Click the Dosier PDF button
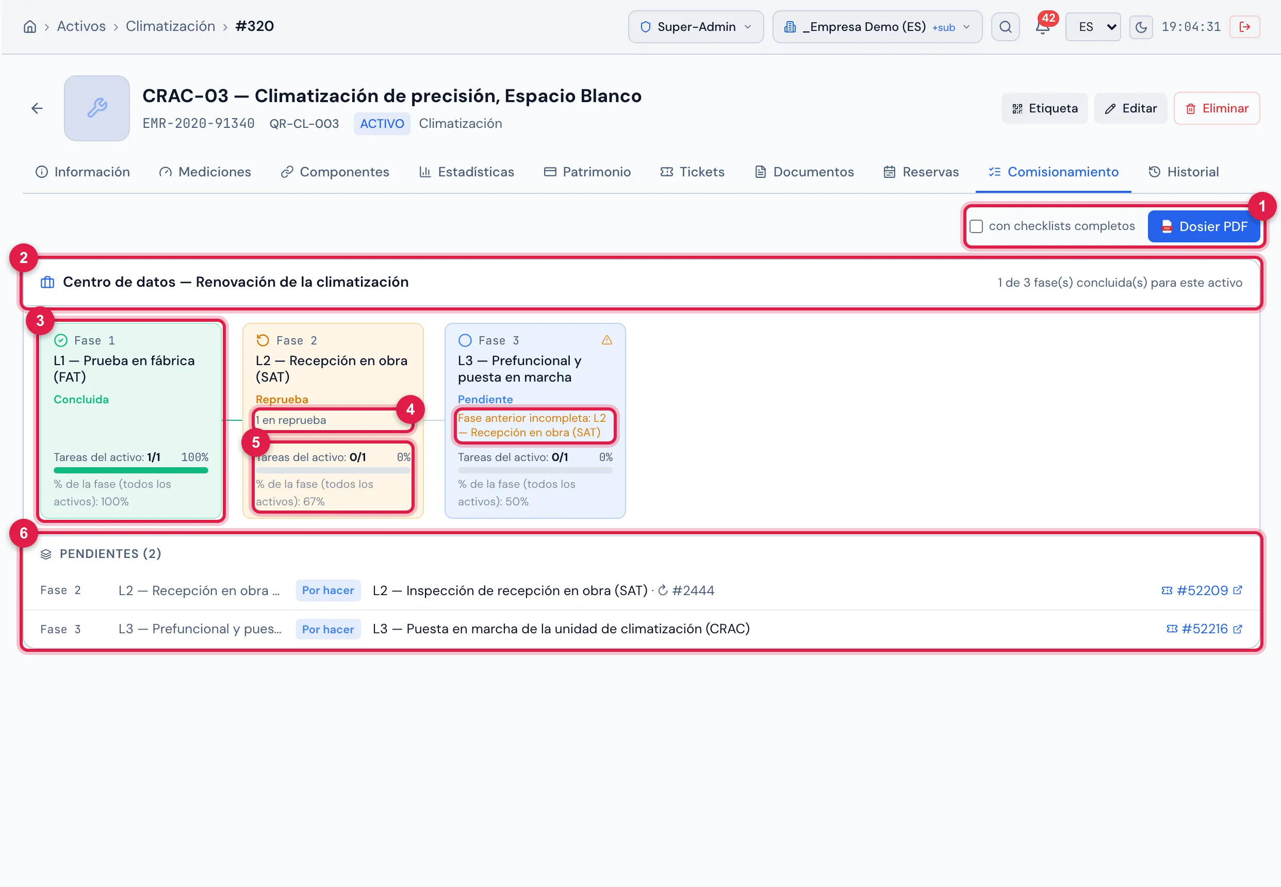 pyautogui.click(x=1204, y=226)
